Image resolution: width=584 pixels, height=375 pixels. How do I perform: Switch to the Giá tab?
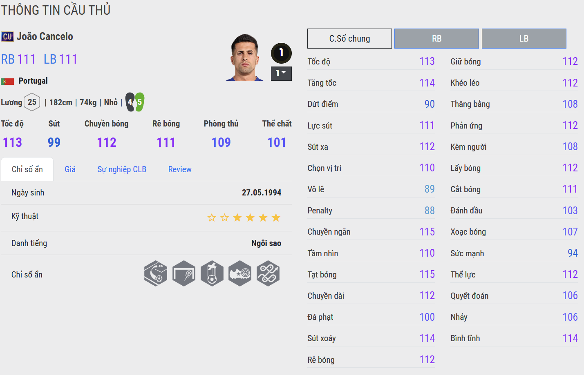(70, 169)
